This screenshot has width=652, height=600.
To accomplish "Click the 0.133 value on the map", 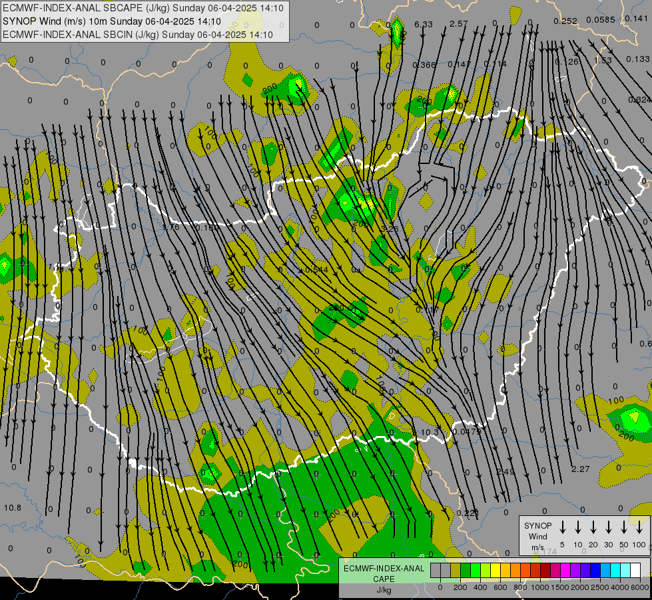I will click(638, 59).
